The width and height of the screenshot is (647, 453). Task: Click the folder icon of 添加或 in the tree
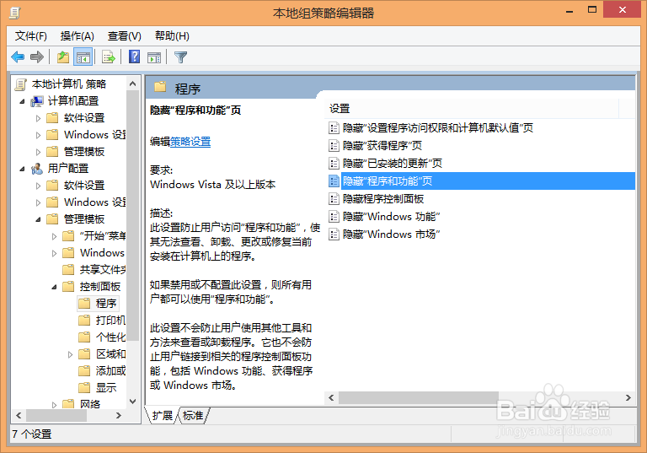pyautogui.click(x=84, y=370)
